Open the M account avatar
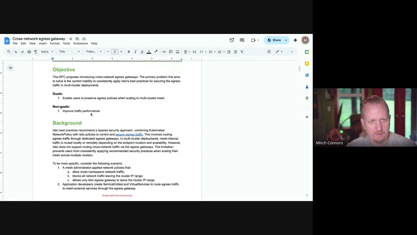 coord(305,40)
